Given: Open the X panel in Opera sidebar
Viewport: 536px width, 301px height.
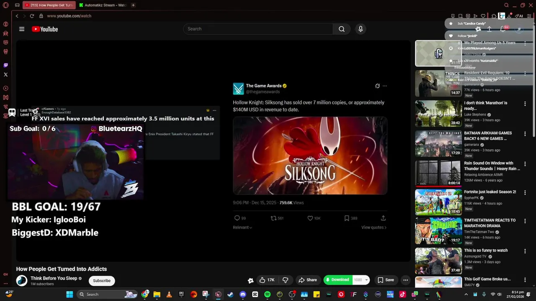Looking at the screenshot, I should tap(5, 74).
